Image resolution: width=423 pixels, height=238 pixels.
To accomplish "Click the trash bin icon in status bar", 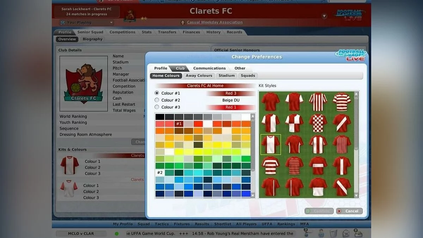I will pos(333,233).
